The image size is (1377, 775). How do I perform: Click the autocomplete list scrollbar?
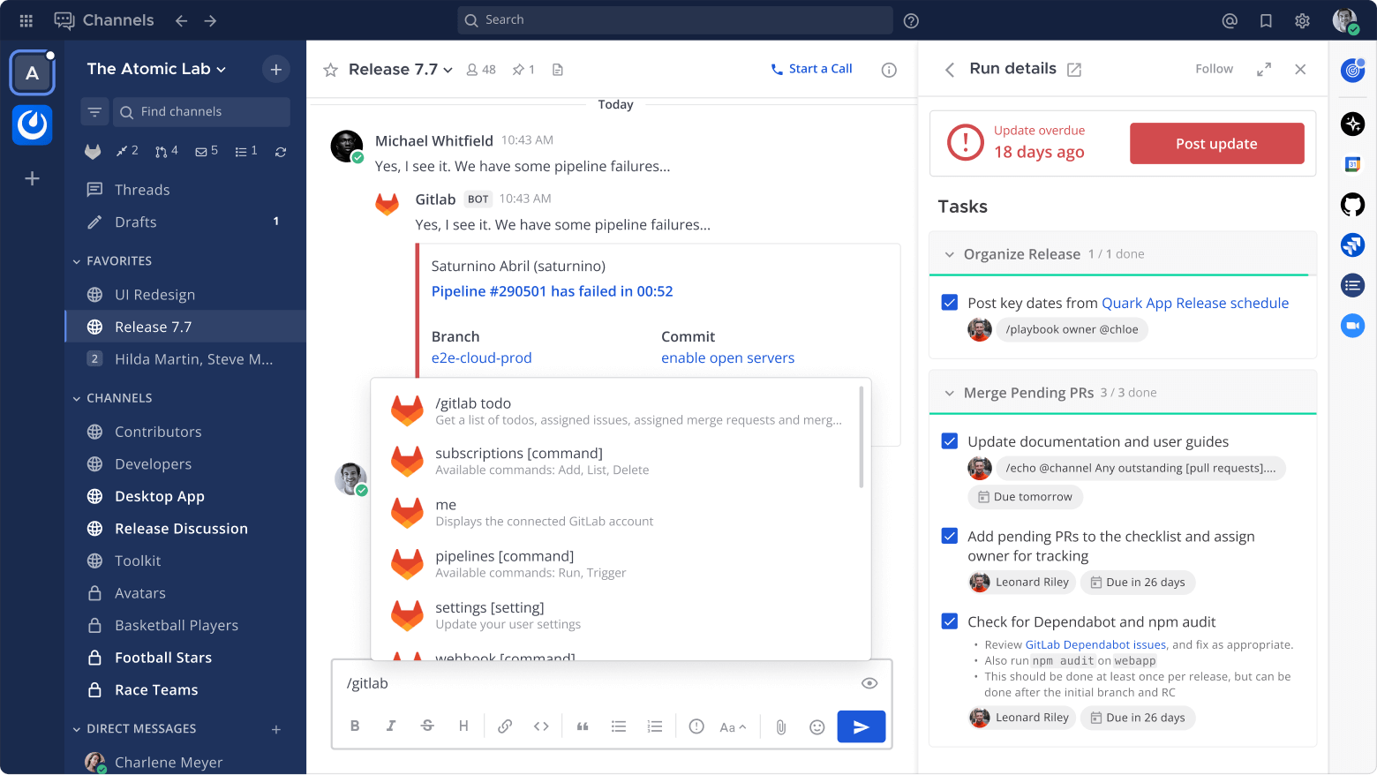(862, 436)
